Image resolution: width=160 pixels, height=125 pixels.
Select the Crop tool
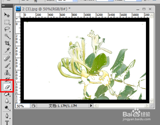[x=7, y=43]
